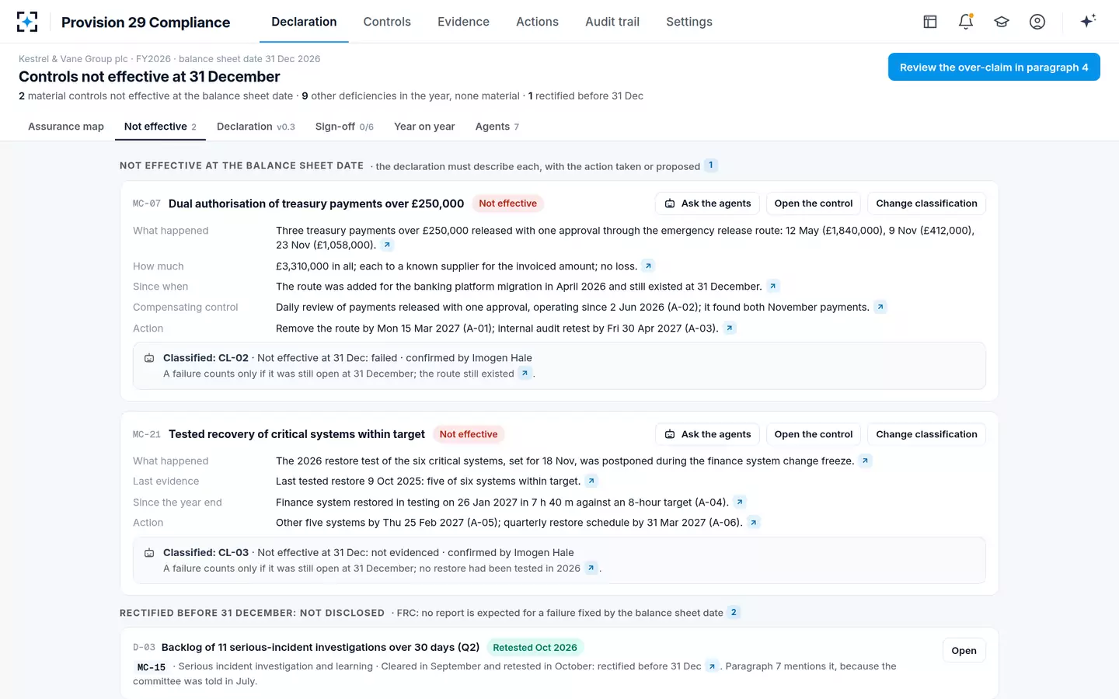Click Review the over-claim in paragraph 4
Image resolution: width=1119 pixels, height=699 pixels.
pyautogui.click(x=994, y=67)
